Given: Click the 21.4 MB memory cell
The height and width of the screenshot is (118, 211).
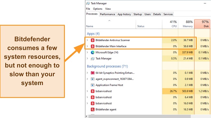Looking at the screenshot, I should 186,59.
